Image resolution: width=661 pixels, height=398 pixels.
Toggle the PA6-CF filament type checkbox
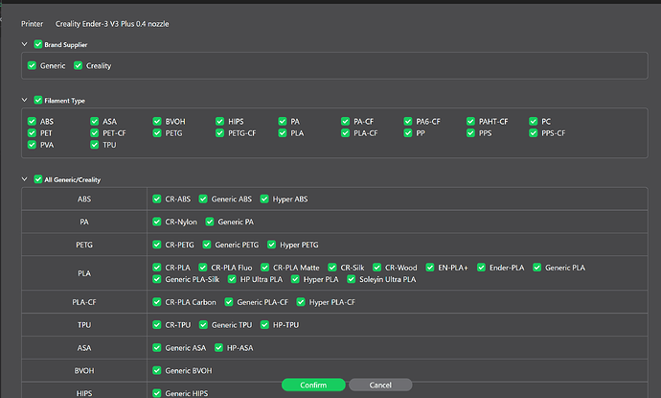408,122
